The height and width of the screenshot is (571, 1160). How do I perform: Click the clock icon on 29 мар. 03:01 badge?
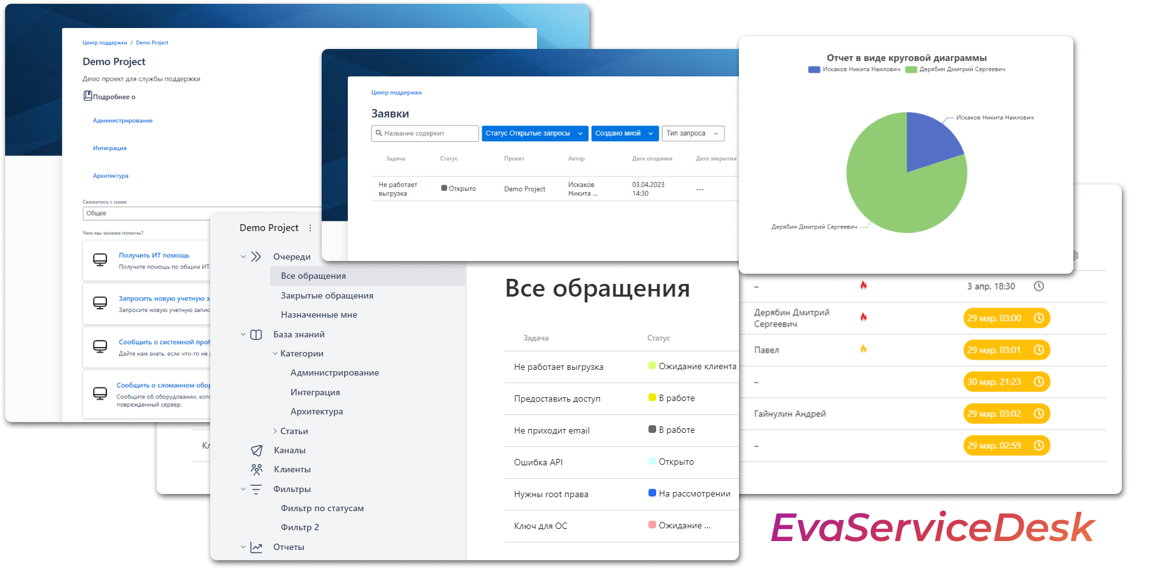pyautogui.click(x=1038, y=350)
